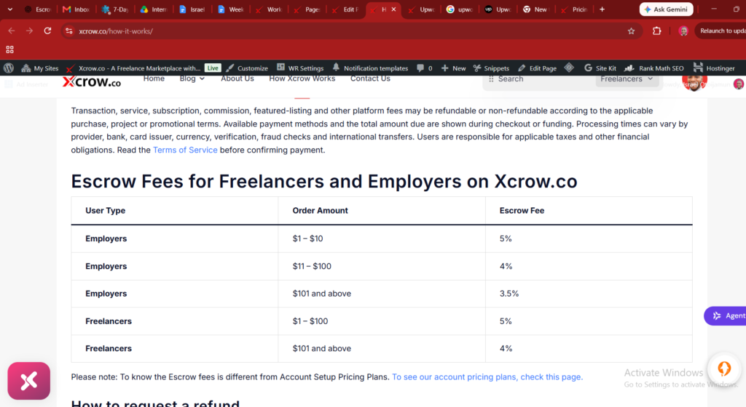This screenshot has height=407, width=746.
Task: Switch to the Edit F tab
Action: (345, 9)
